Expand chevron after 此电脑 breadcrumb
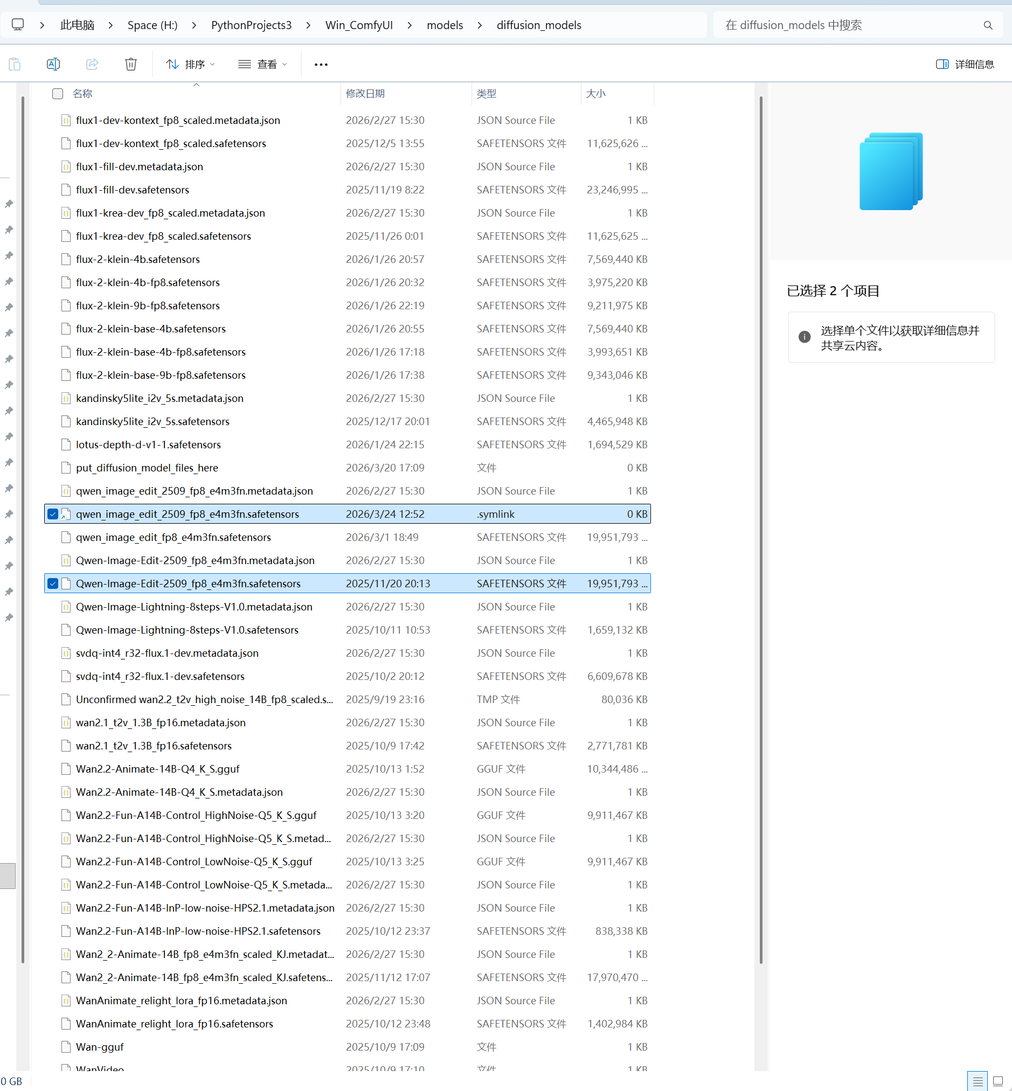The width and height of the screenshot is (1012, 1091). tap(110, 25)
